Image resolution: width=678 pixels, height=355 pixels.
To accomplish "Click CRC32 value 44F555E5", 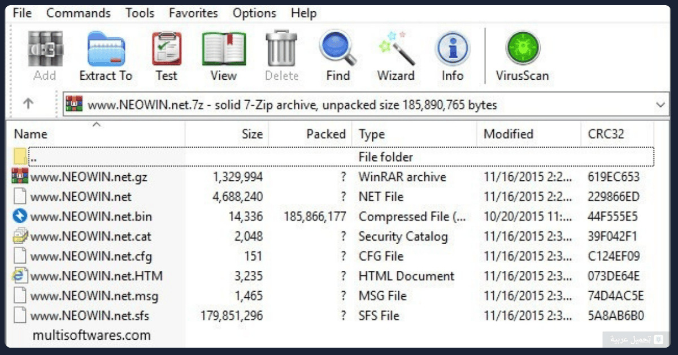I will (612, 217).
